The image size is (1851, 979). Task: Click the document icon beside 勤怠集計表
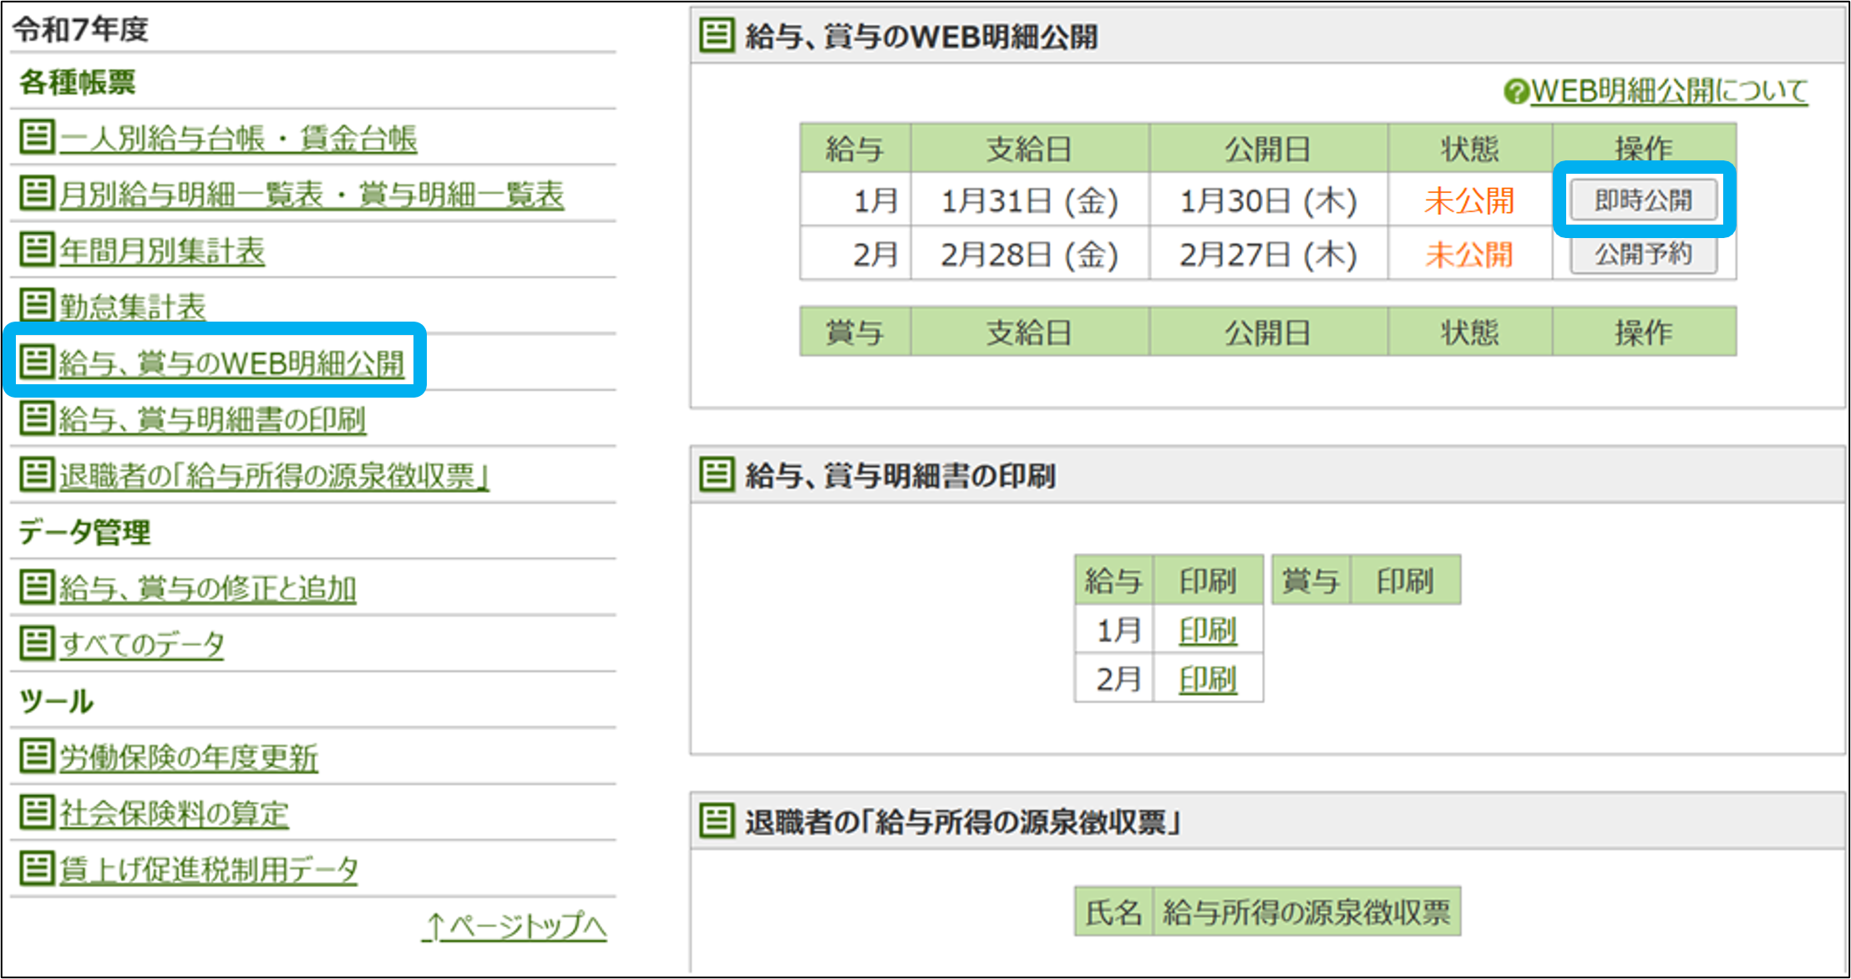pos(37,305)
